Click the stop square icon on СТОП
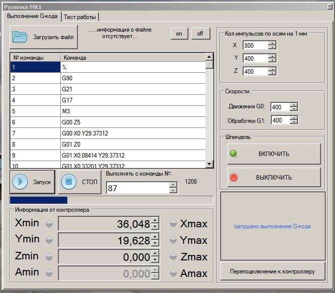 (x=69, y=182)
